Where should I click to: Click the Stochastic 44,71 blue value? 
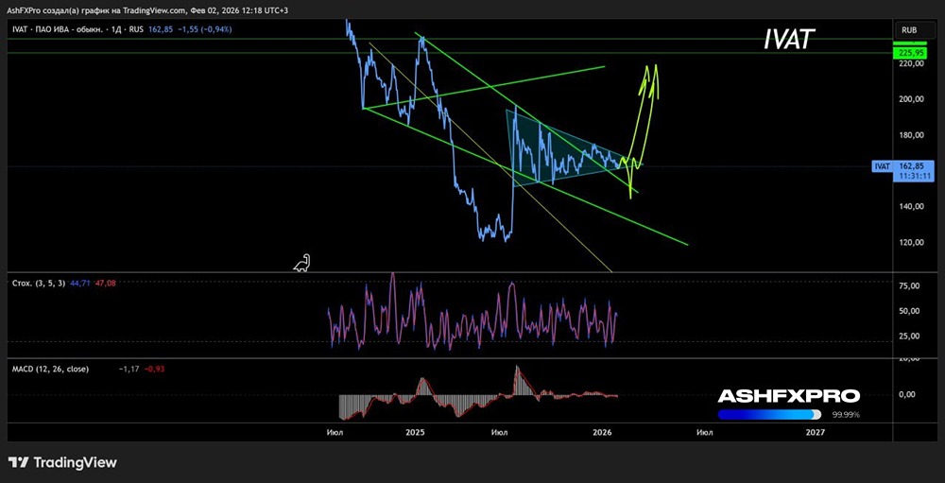[80, 283]
